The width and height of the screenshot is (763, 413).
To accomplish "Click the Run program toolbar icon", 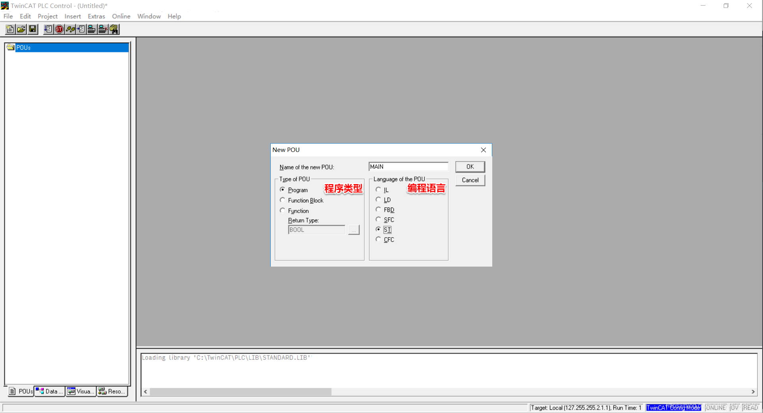I will pos(48,29).
